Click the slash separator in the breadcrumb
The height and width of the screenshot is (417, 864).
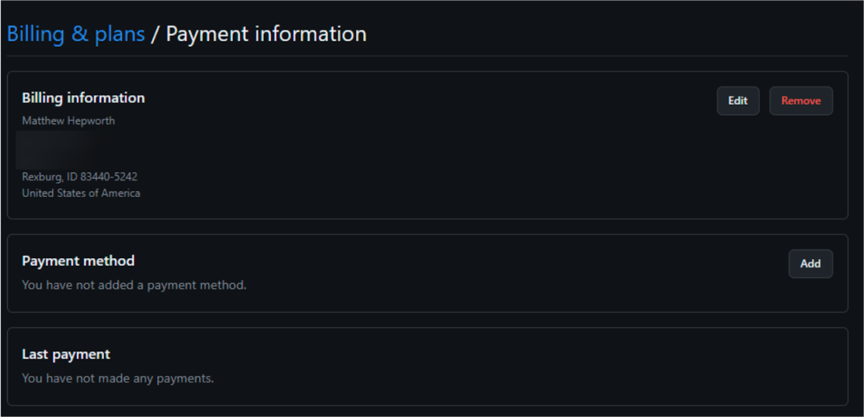[155, 34]
